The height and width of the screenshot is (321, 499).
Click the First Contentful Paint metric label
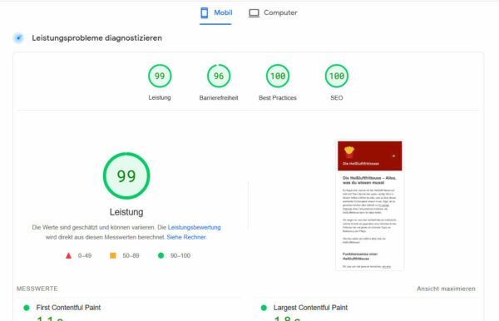[x=68, y=308]
